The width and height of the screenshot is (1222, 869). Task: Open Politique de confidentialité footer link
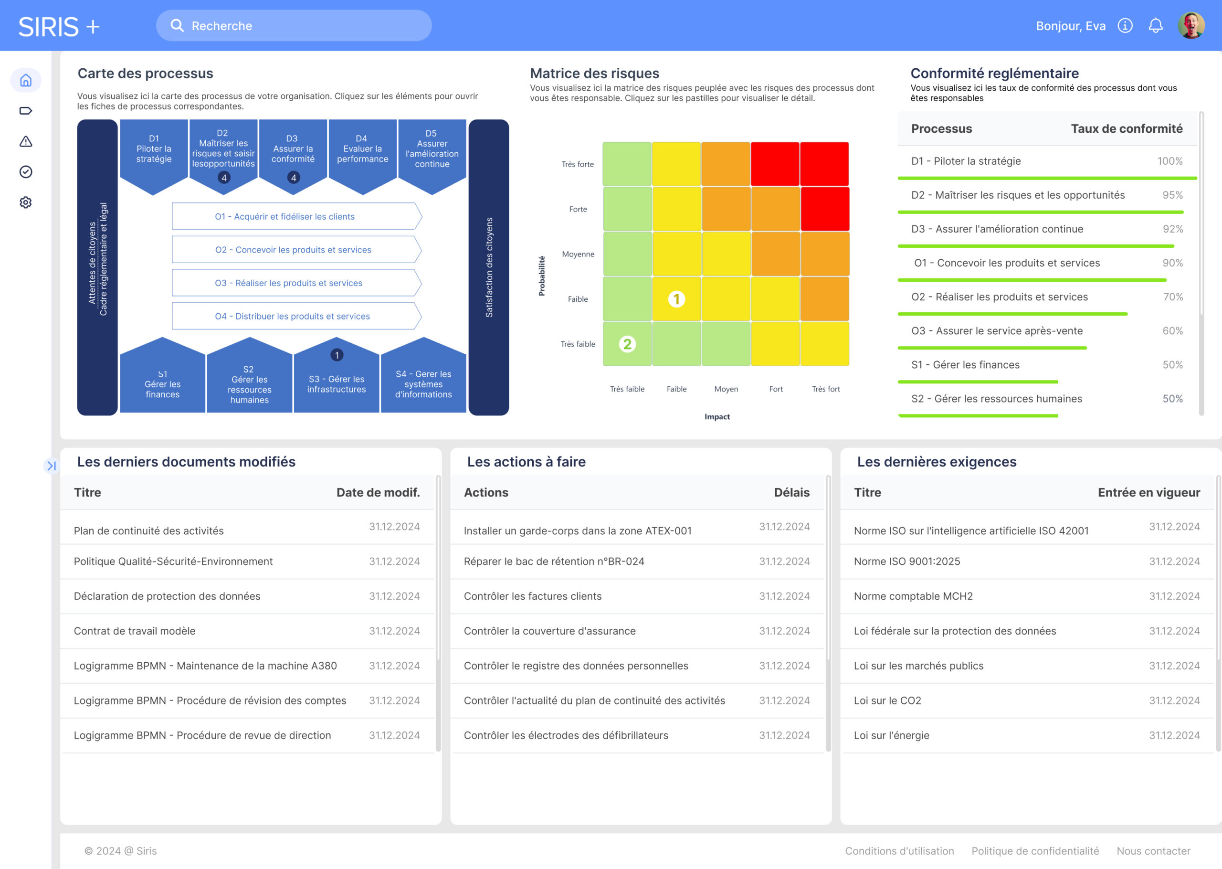click(x=1035, y=850)
